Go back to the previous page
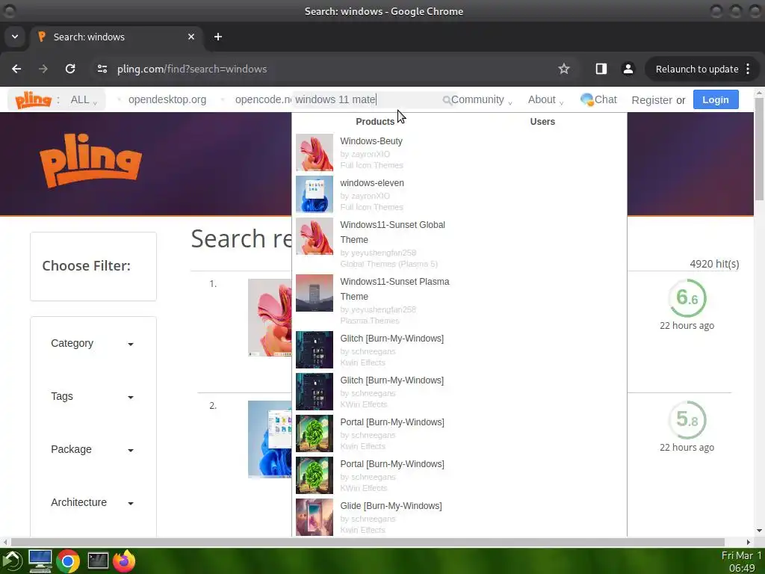This screenshot has height=574, width=765. [x=16, y=69]
